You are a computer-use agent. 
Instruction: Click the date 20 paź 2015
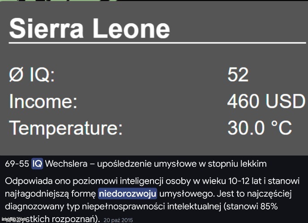click(x=118, y=220)
